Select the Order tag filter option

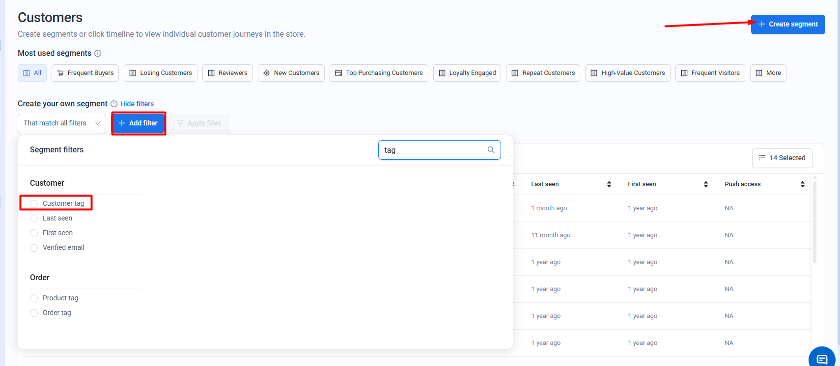pos(34,313)
